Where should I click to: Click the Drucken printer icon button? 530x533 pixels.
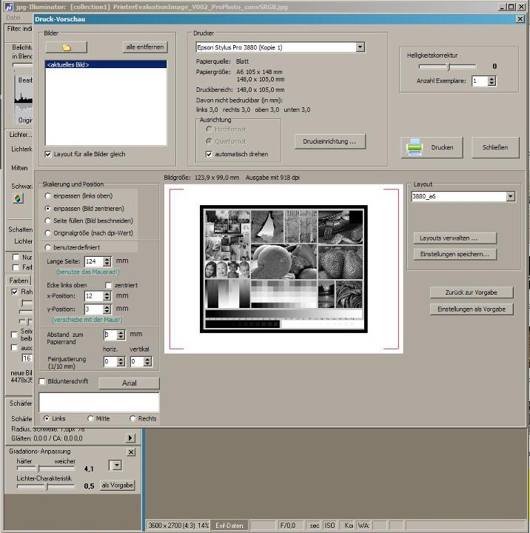pos(432,147)
